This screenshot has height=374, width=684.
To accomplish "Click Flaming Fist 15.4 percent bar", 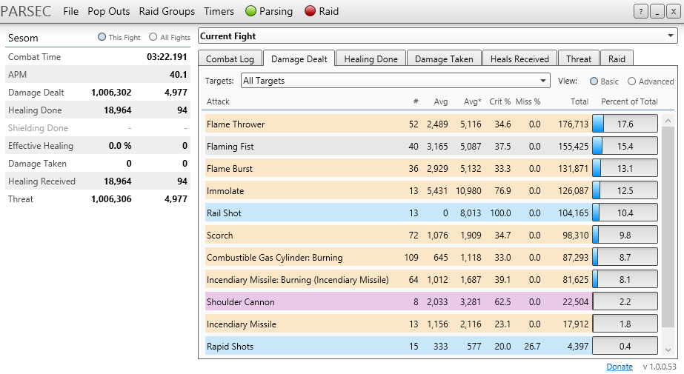I will [625, 146].
